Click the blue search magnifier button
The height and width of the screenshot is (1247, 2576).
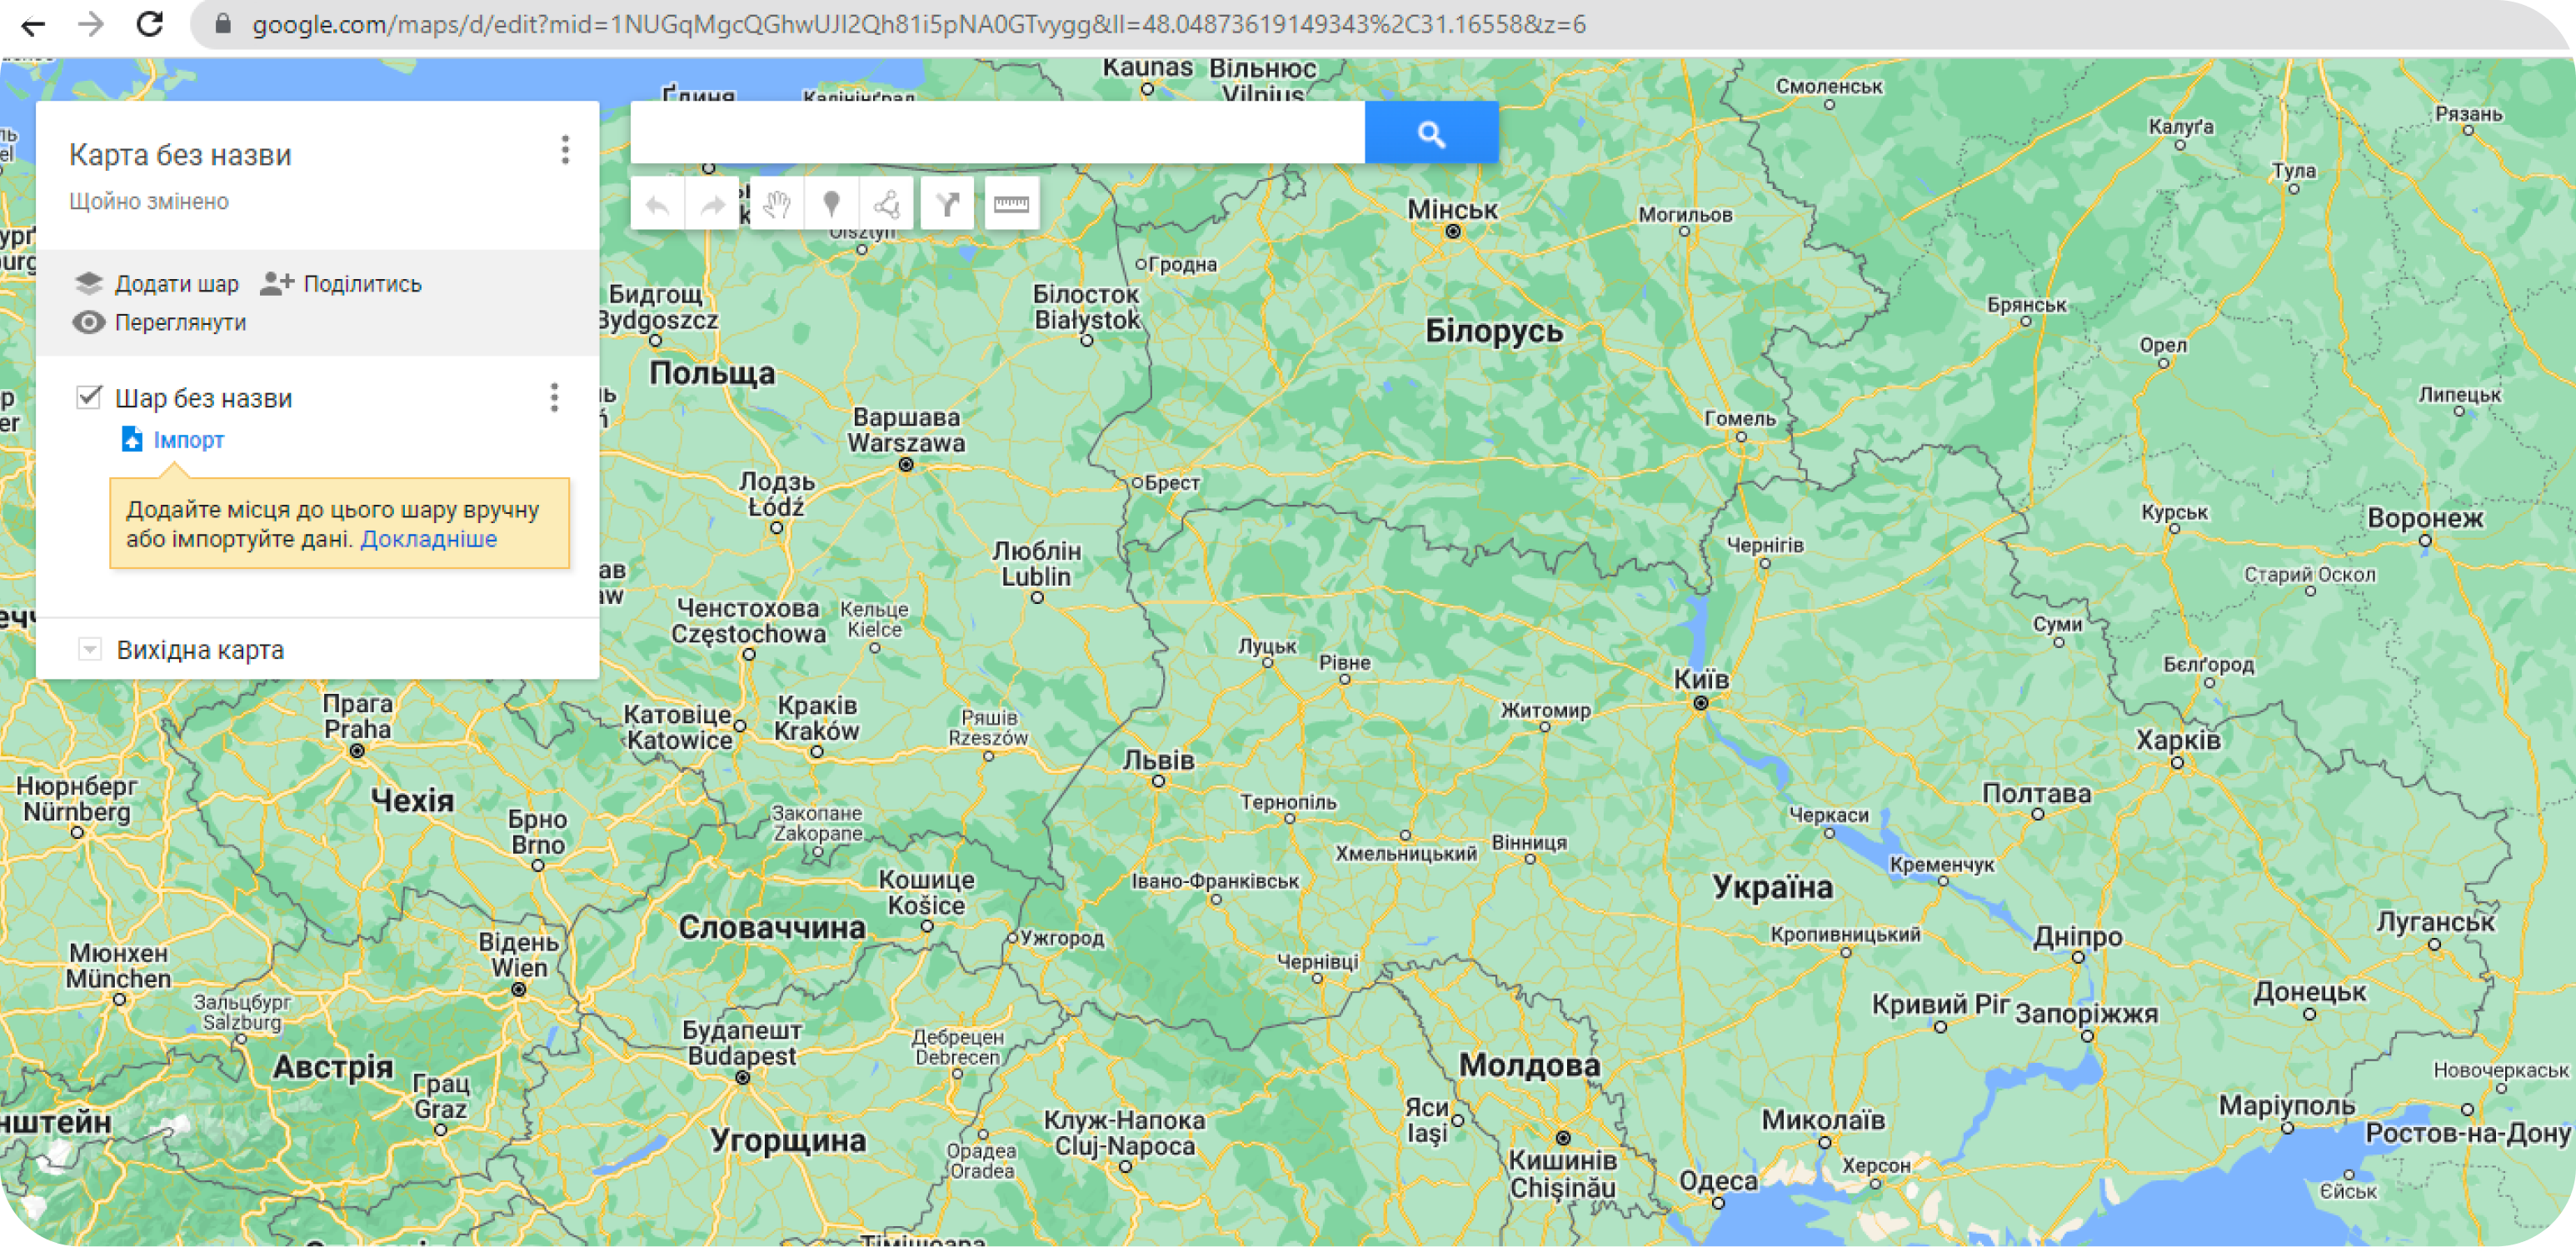(1431, 133)
